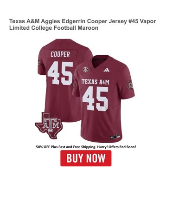Click the white 45 on the jersey front
Image resolution: width=172 pixels, height=223 pixels.
point(95,98)
